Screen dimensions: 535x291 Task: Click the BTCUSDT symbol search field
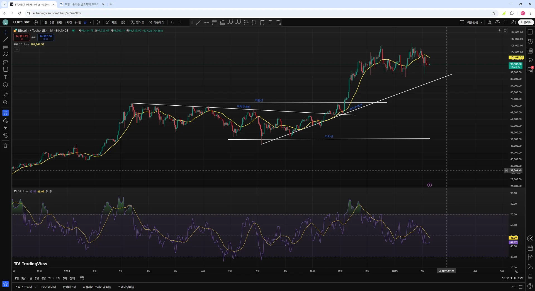[22, 22]
